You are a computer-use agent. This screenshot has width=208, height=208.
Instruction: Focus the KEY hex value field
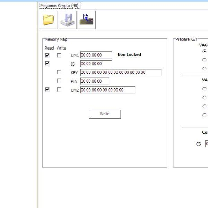121,72
